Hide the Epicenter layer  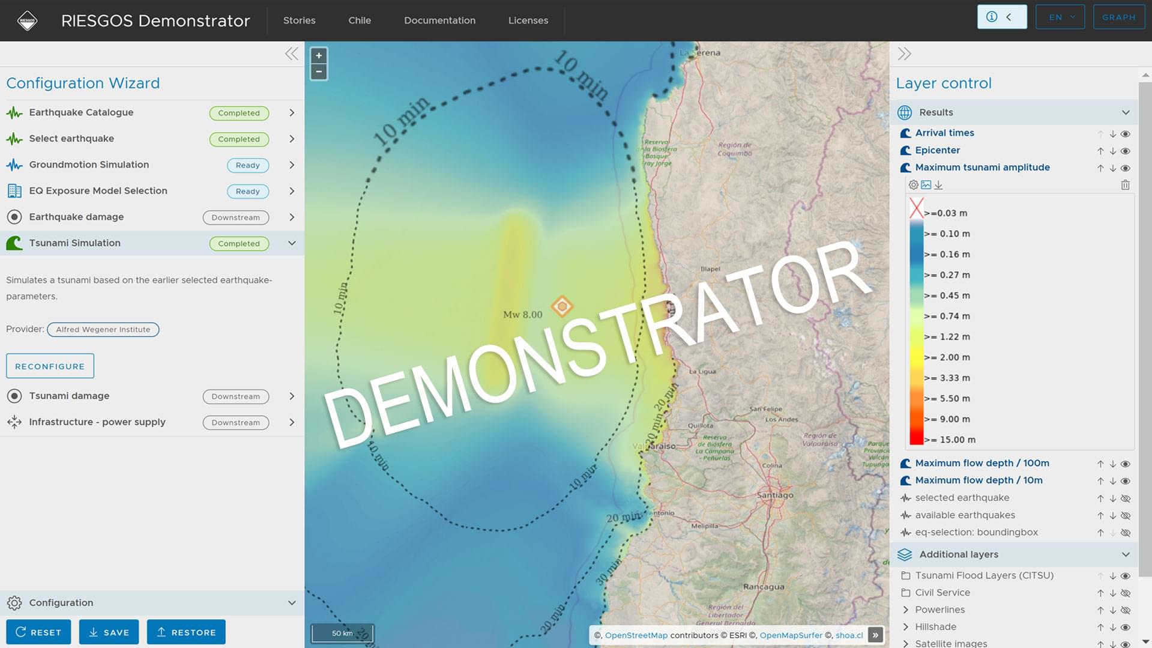click(x=1126, y=151)
